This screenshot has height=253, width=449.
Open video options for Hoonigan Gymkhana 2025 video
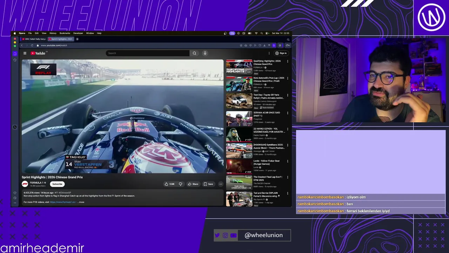coord(288,145)
